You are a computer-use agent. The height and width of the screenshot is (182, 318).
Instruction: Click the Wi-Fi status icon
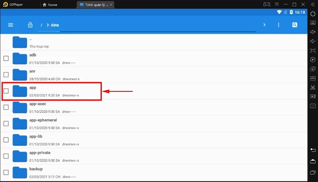tap(279, 12)
